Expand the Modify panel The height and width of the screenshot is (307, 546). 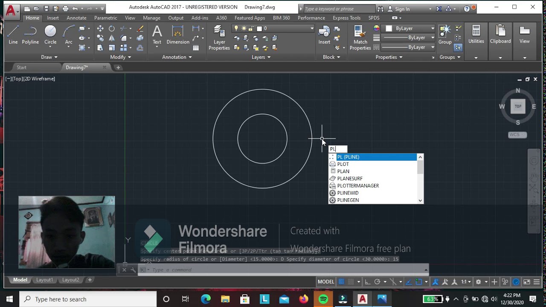[121, 57]
